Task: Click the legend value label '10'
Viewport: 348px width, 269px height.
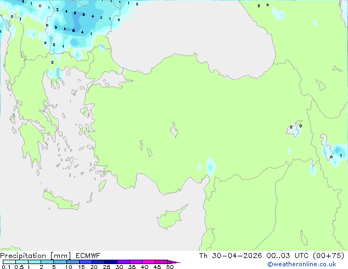Action: click(69, 267)
